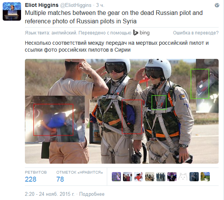The image size is (224, 200).
Task: Click the @EliotHiggins handle
Action: (x=76, y=5)
